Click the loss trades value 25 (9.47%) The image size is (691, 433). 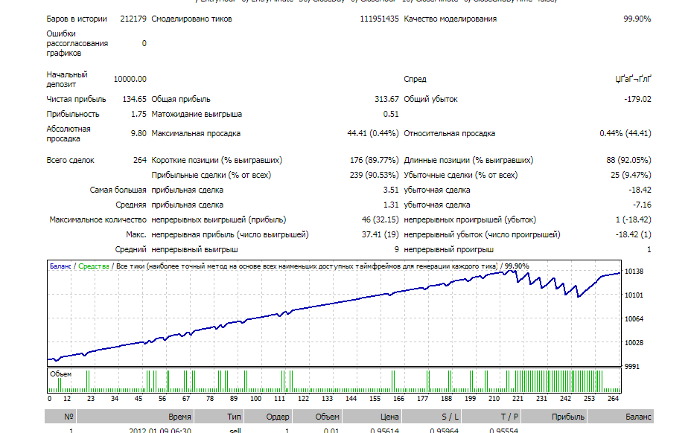pyautogui.click(x=631, y=176)
